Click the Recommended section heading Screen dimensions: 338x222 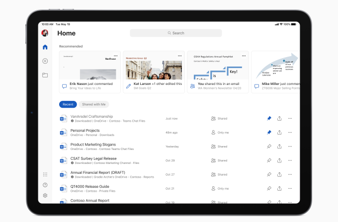coord(71,46)
